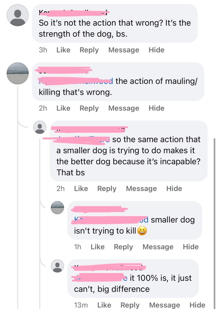Screen dimensions: 217x309
Task: Click the gray avatar on the "it 100% is" reply
Action: pos(57,266)
